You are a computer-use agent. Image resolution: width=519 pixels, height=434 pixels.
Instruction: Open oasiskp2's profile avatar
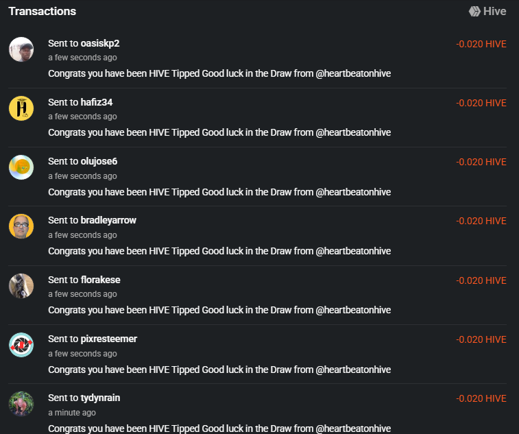[21, 49]
